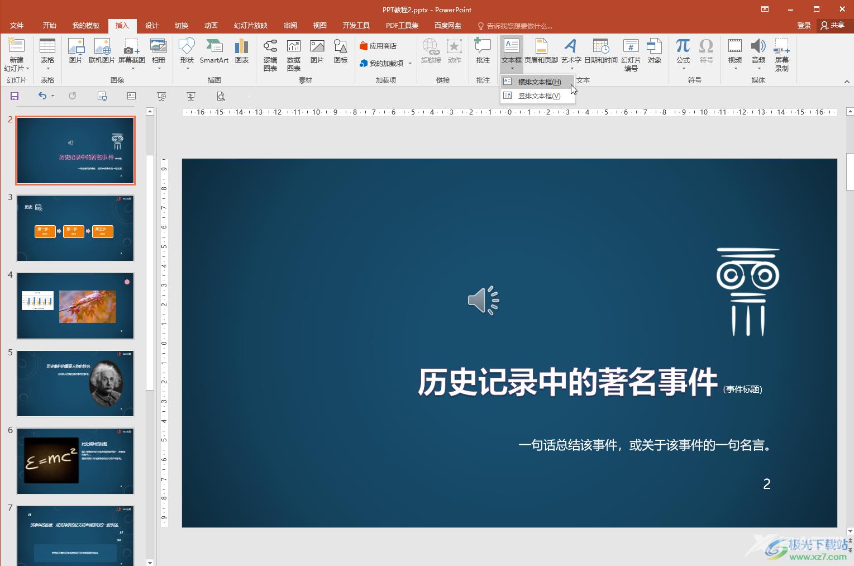Open 数据图表 data chart materials
This screenshot has height=566, width=854.
tap(294, 55)
